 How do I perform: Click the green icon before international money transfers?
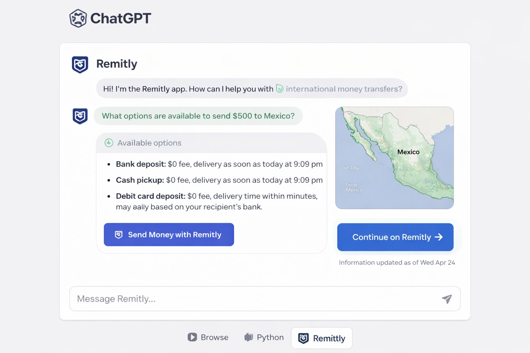click(x=279, y=89)
